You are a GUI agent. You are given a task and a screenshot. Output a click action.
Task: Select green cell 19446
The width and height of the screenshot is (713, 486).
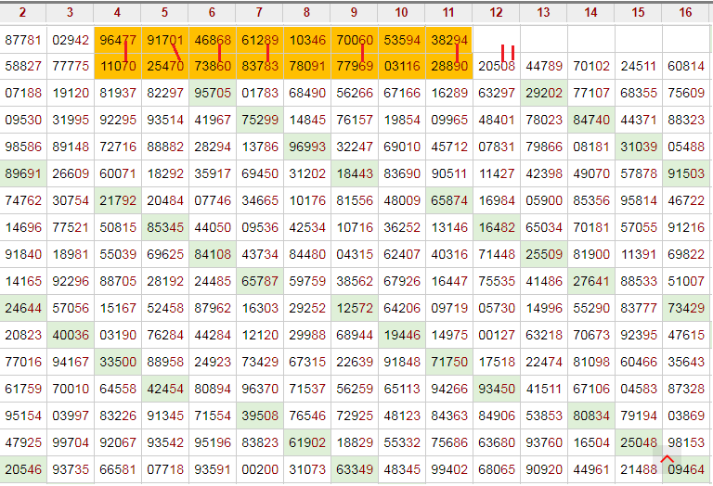[401, 335]
